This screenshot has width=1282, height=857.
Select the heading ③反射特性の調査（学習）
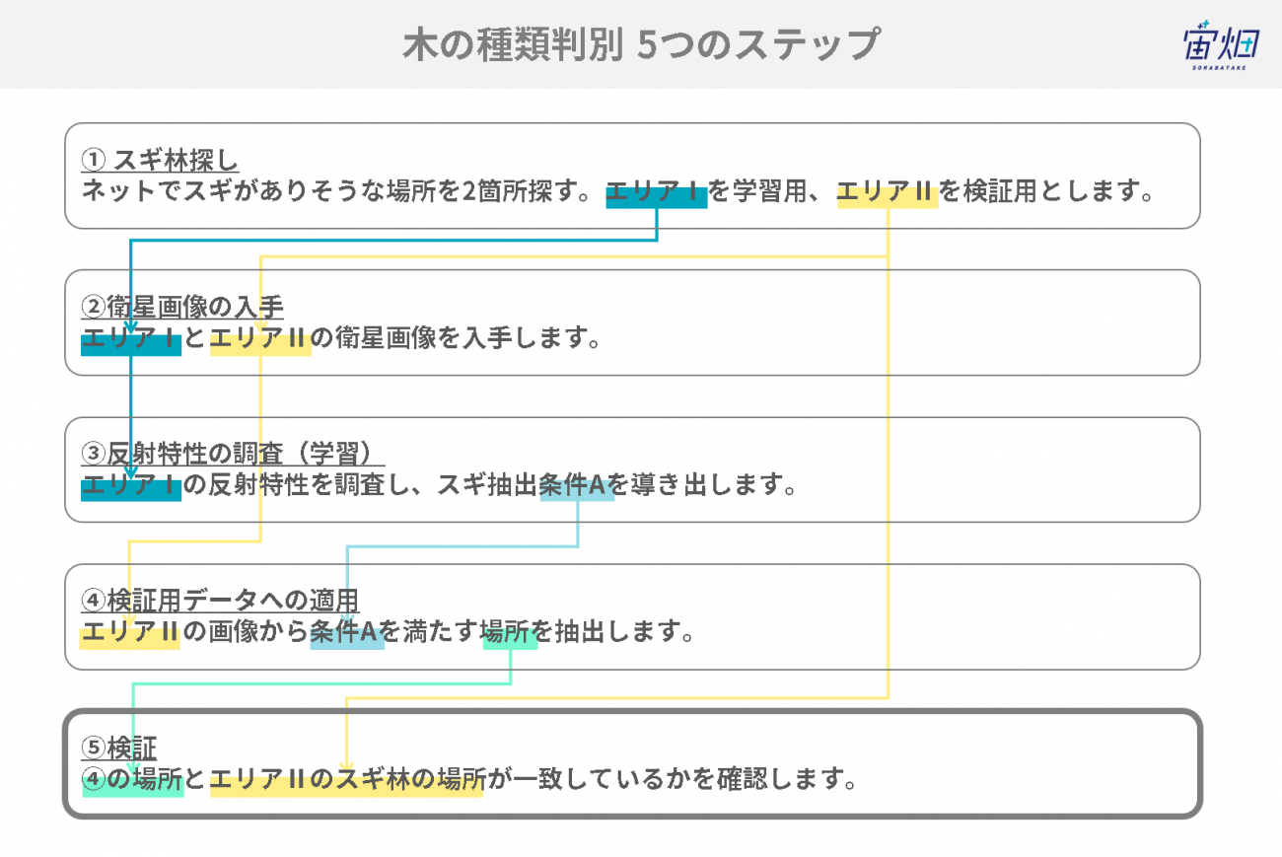click(233, 453)
